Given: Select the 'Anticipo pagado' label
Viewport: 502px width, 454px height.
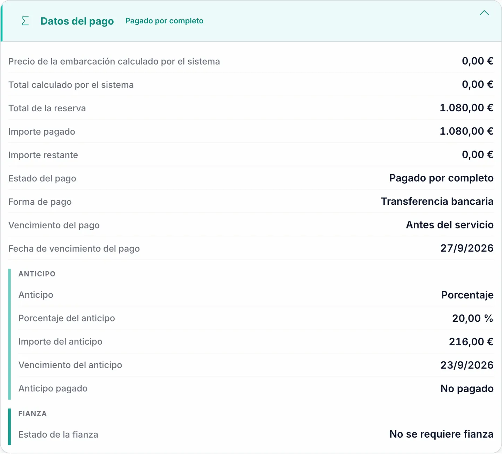Looking at the screenshot, I should click(x=53, y=388).
